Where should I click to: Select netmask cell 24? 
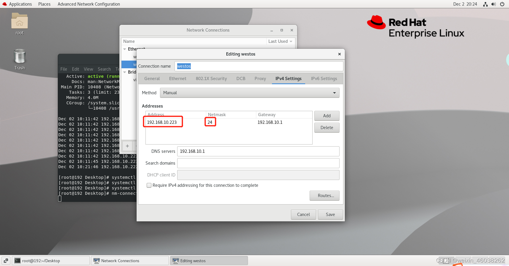pyautogui.click(x=210, y=122)
